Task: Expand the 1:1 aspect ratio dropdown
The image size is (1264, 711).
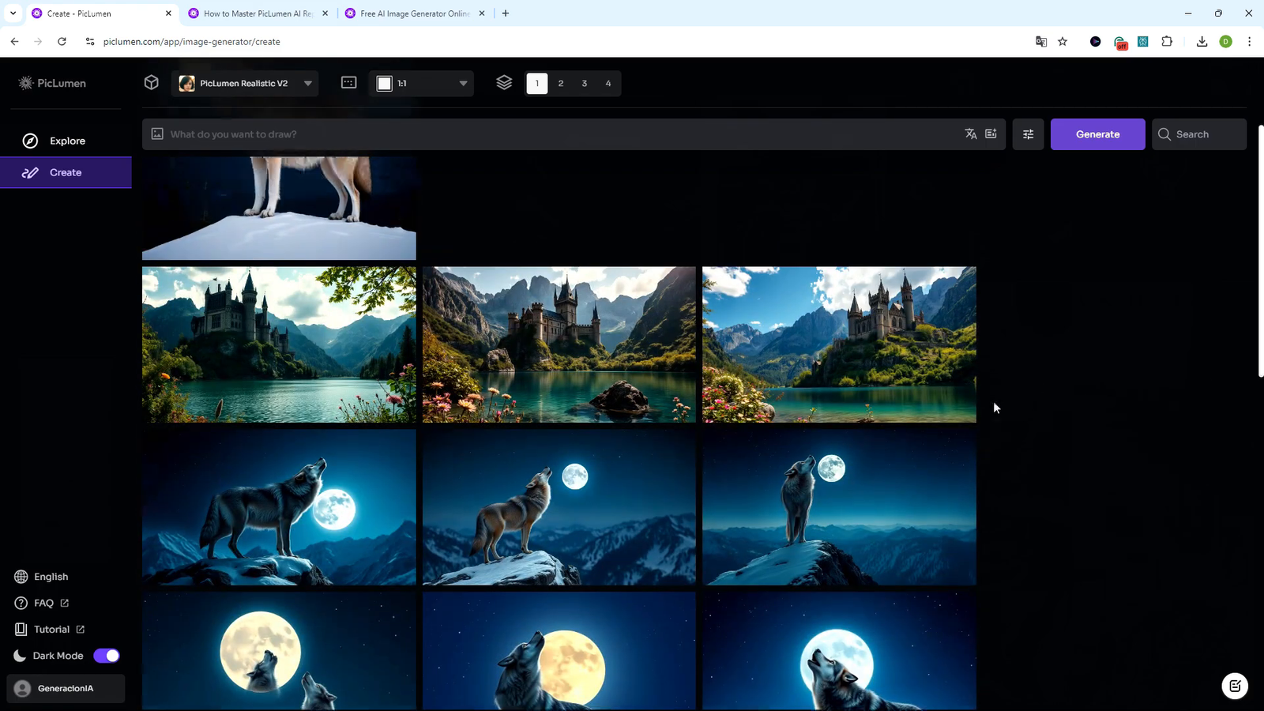Action: pos(420,82)
